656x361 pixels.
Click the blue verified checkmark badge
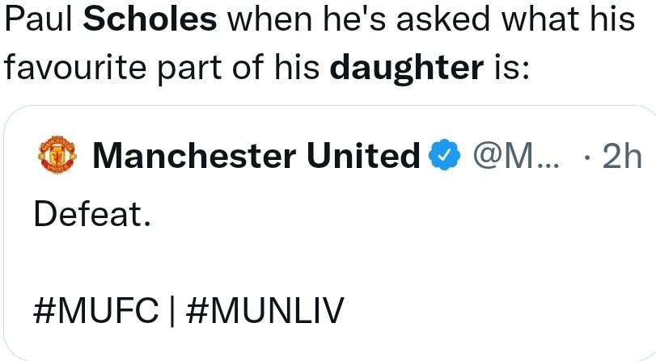click(x=442, y=156)
